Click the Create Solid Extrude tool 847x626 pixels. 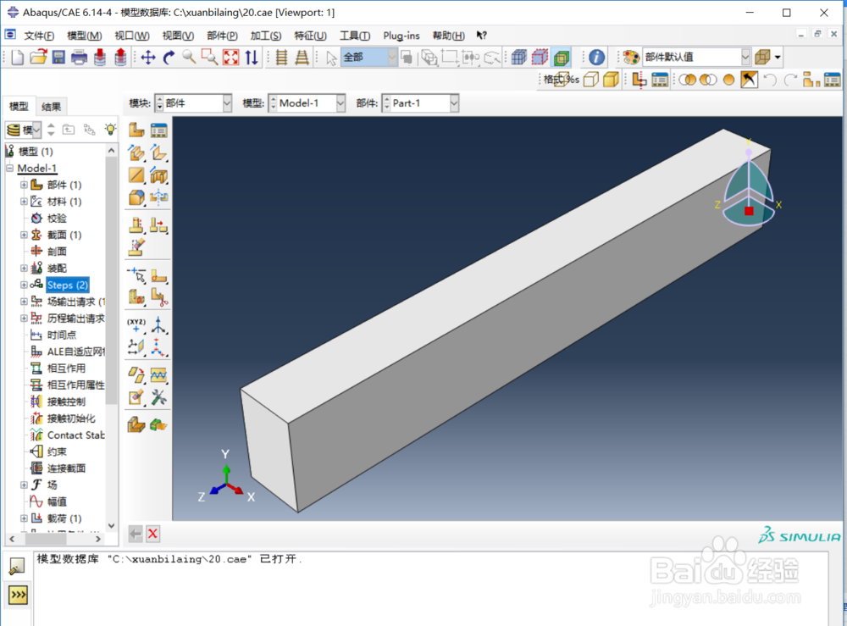[136, 153]
